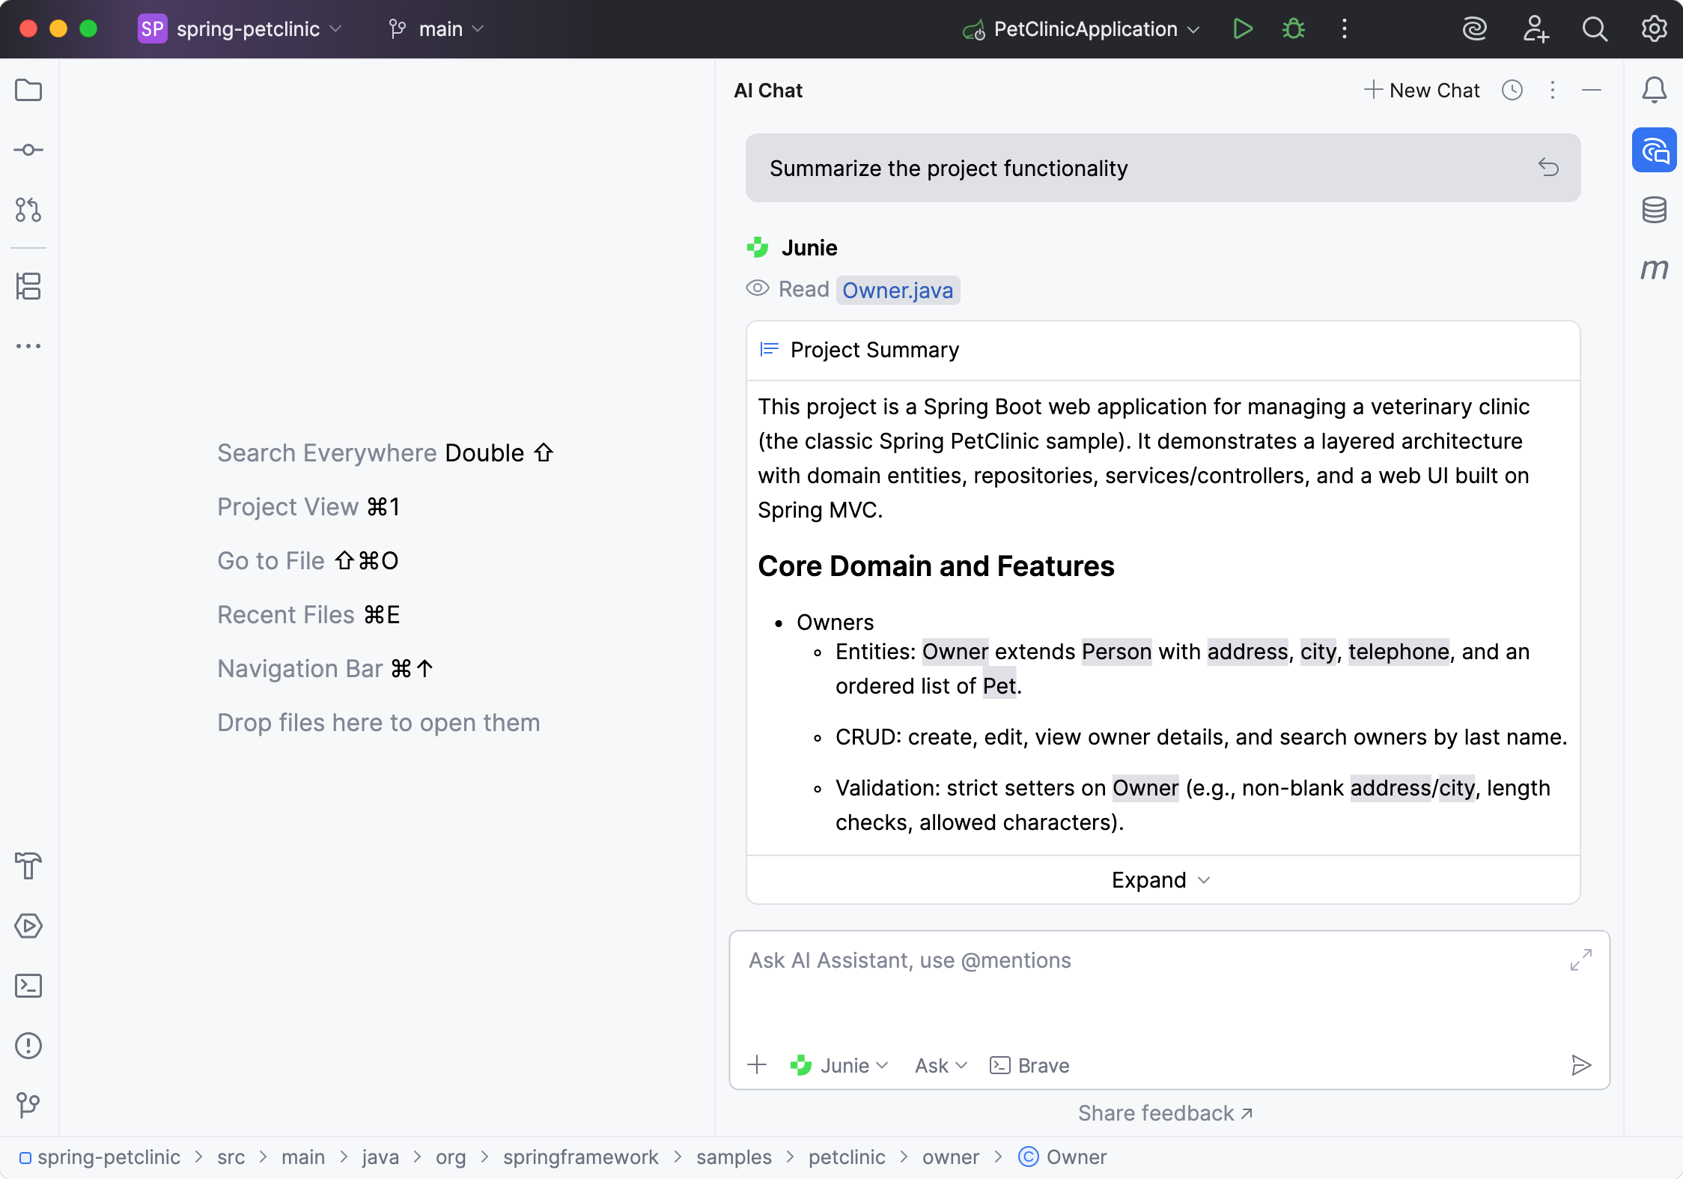The height and width of the screenshot is (1179, 1683).
Task: Open the Commit tool window icon
Action: [28, 150]
